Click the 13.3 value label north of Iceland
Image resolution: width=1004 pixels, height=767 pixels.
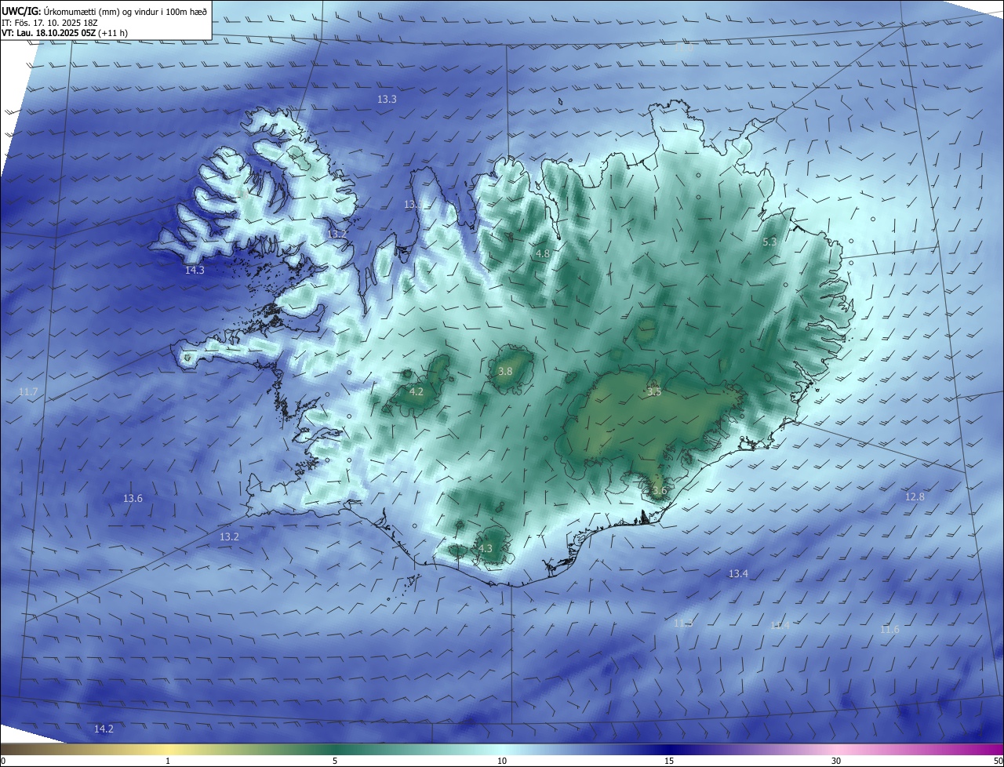coord(387,100)
